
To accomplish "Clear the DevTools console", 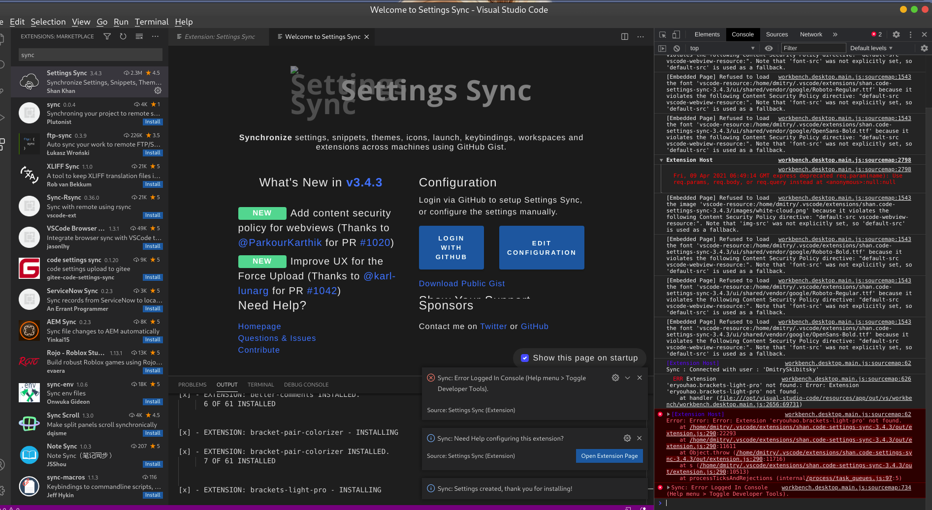I will (677, 48).
